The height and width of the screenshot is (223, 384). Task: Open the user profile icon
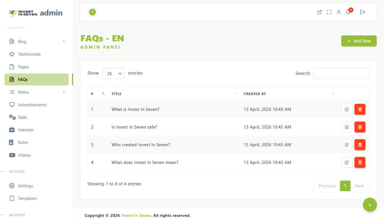339,12
